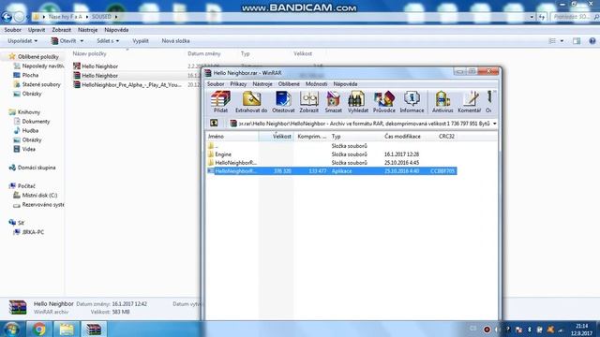Click WinRAR icon in the taskbar
600x337 pixels.
(94, 329)
